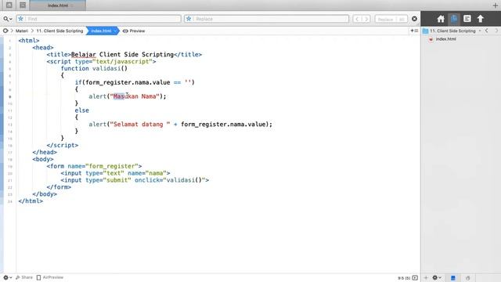Click wildcard star icon in Replace field
Screen dimensions: 501x282
pyautogui.click(x=189, y=19)
